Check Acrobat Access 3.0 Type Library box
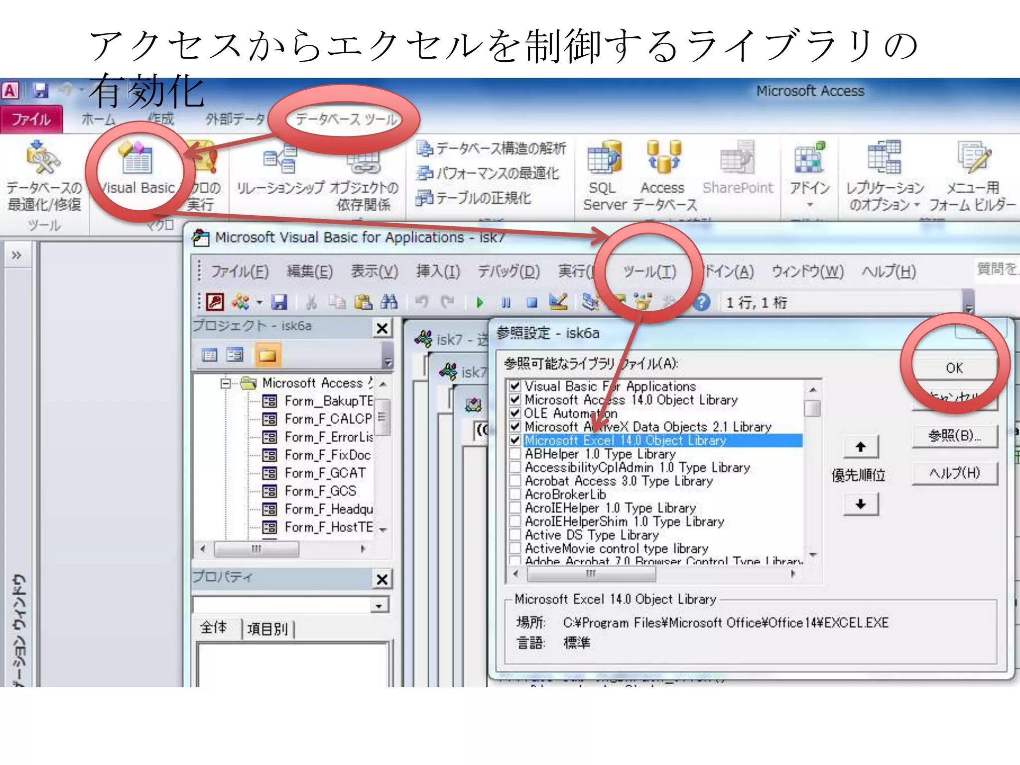The width and height of the screenshot is (1020, 765). pyautogui.click(x=515, y=481)
